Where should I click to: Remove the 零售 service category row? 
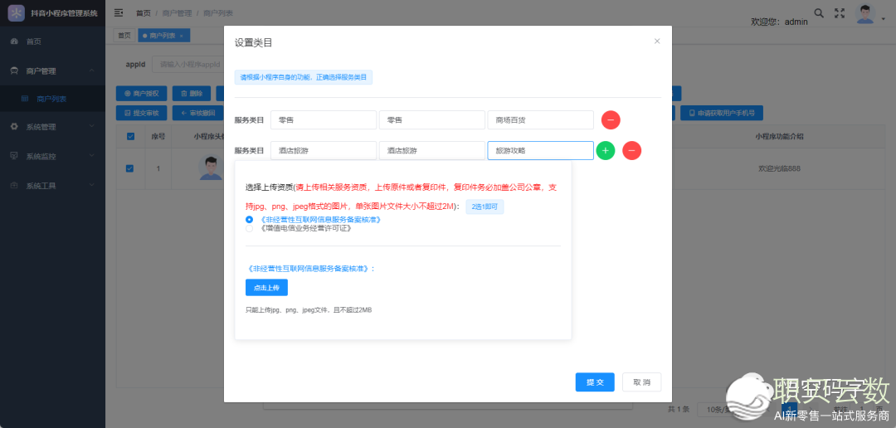pos(611,120)
